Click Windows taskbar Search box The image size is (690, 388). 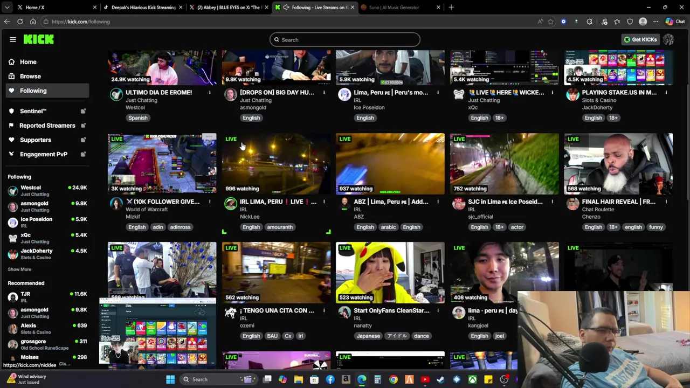pos(218,379)
